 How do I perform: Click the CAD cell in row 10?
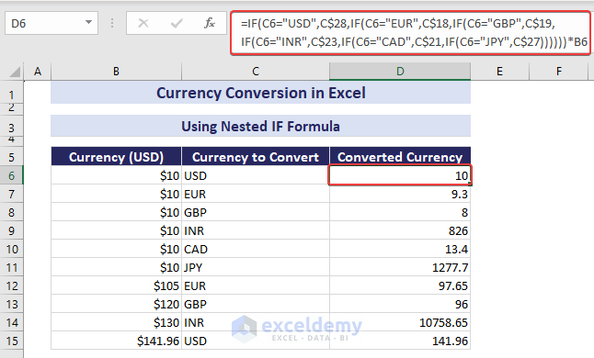[256, 249]
